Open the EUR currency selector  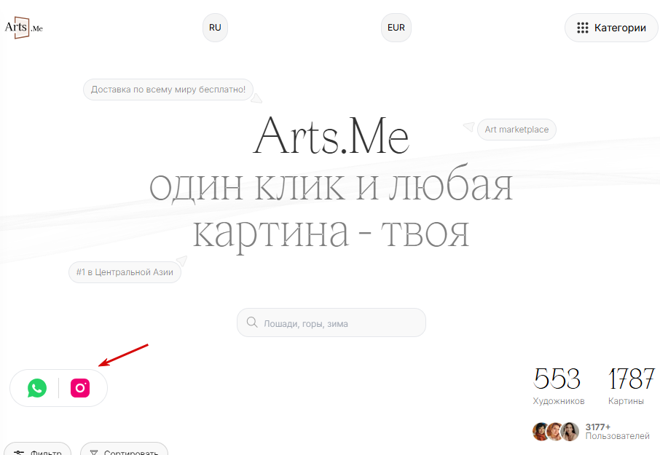coord(396,28)
